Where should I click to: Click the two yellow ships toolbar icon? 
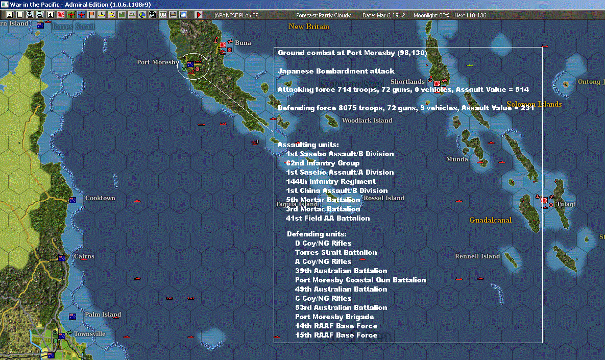point(112,15)
